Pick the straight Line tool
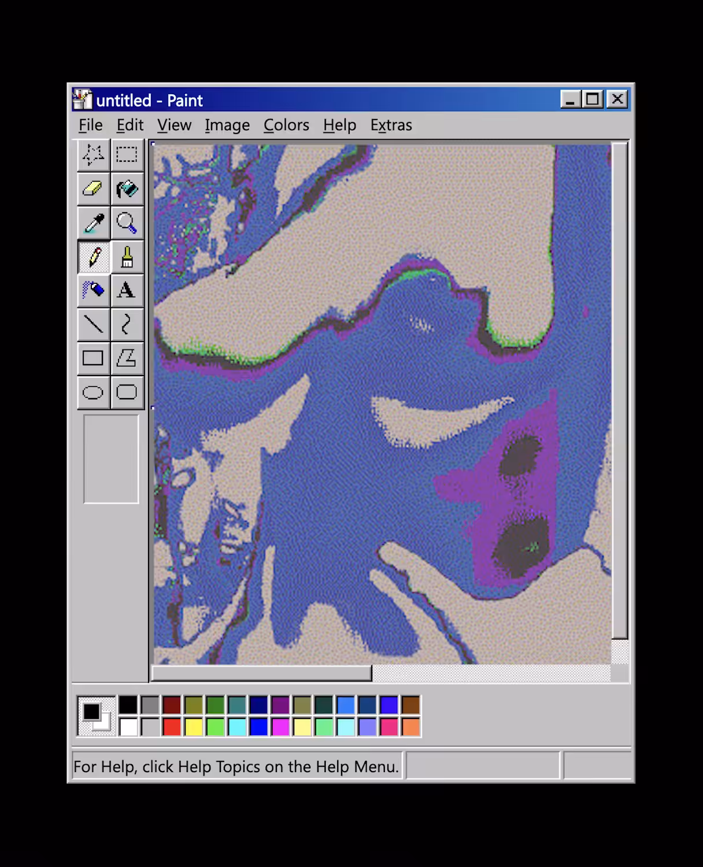 pyautogui.click(x=94, y=325)
